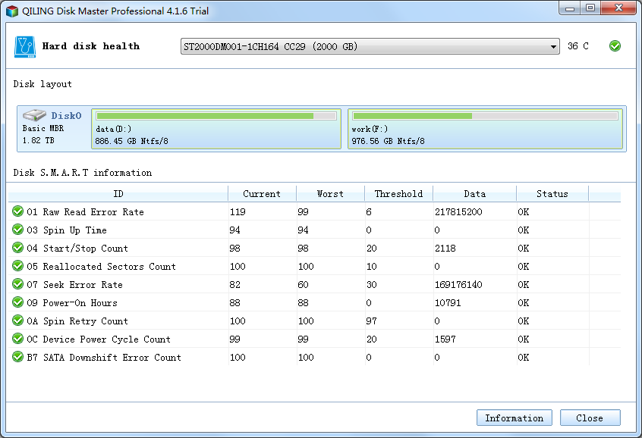Click green check icon for Device Power Cycle Count
Screen dimensions: 642x438
[x=17, y=339]
